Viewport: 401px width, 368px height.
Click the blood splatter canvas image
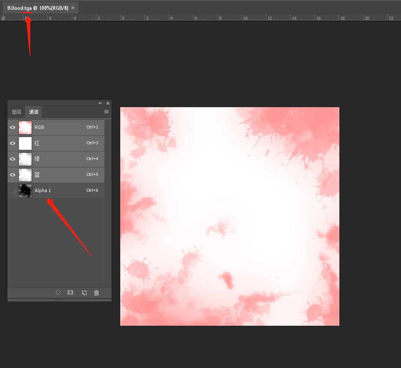[x=230, y=216]
